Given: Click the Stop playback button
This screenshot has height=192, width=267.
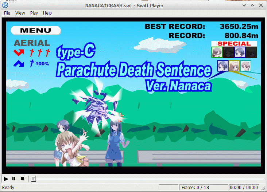Looking at the screenshot, I should pyautogui.click(x=22, y=179).
